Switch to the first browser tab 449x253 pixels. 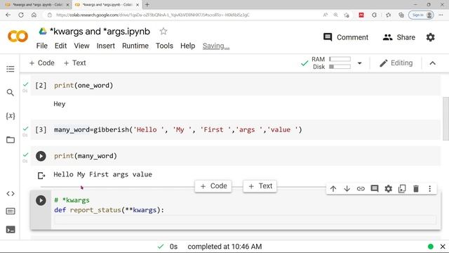click(36, 5)
